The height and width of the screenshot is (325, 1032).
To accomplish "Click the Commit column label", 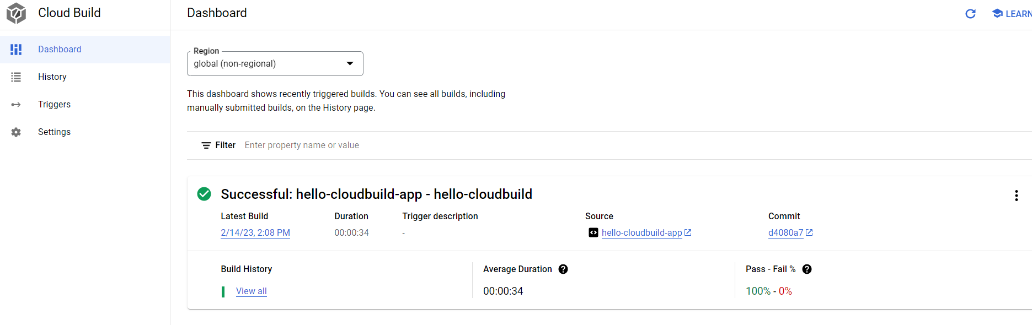I will (x=784, y=216).
